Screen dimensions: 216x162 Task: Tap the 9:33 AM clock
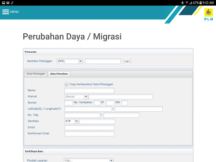point(208,3)
